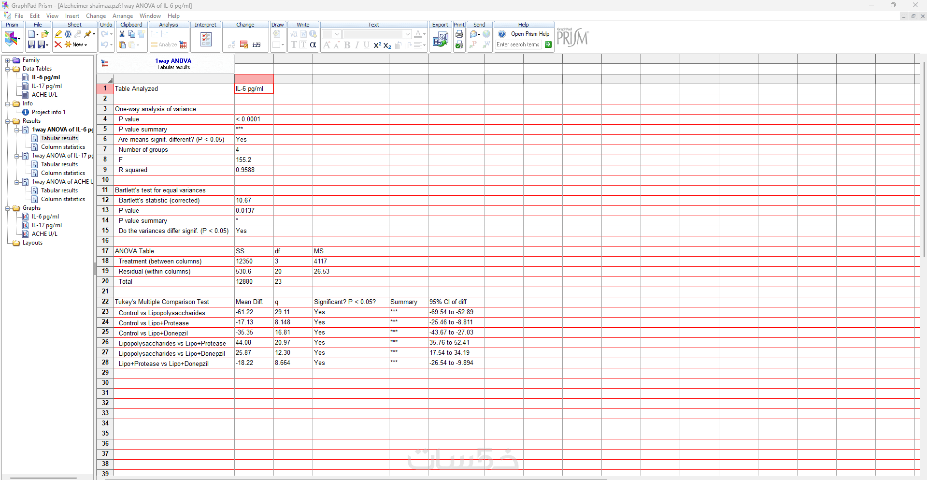
Task: Open the dropdown arrow beside the envelope icon
Action: pyautogui.click(x=479, y=34)
